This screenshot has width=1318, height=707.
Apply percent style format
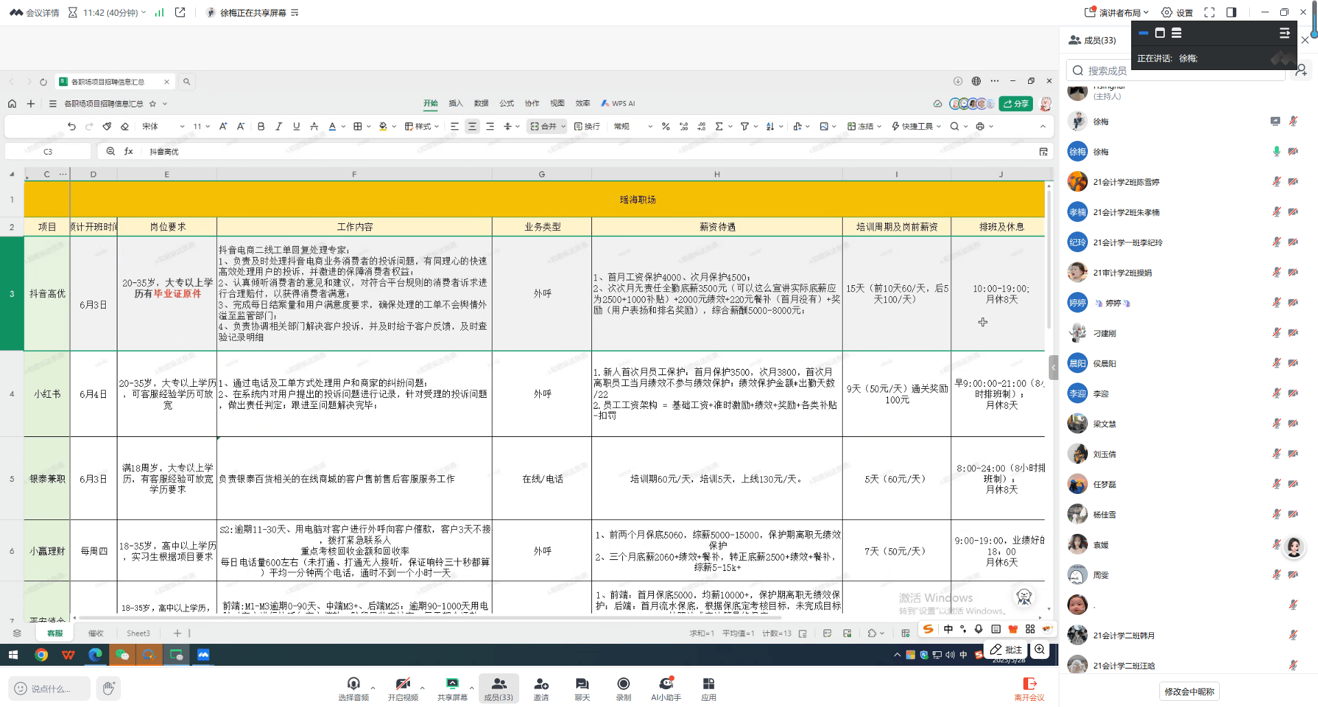(666, 126)
